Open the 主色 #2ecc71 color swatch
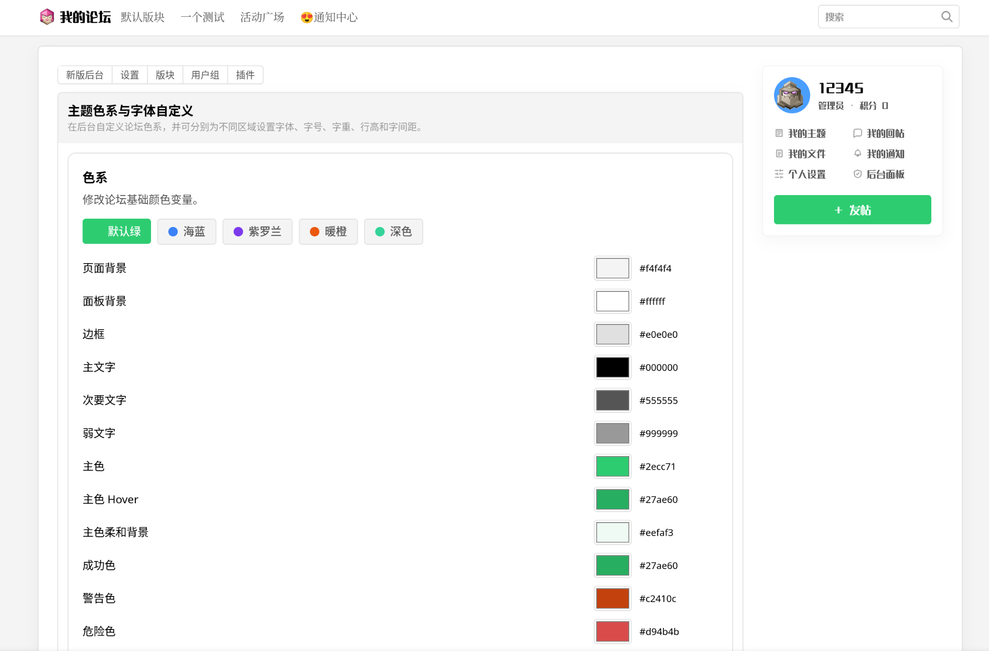 (612, 466)
